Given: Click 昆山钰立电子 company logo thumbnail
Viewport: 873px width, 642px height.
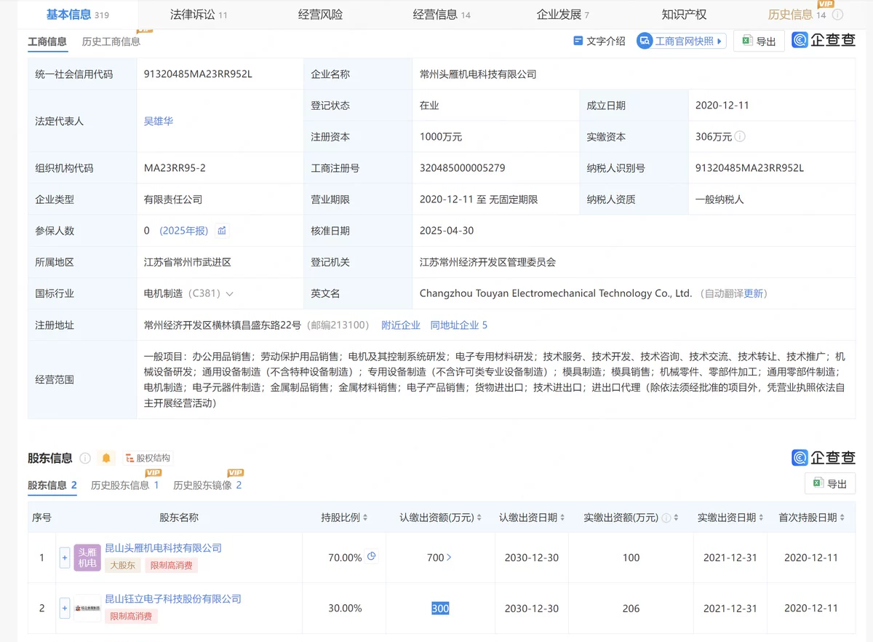Looking at the screenshot, I should click(x=87, y=608).
